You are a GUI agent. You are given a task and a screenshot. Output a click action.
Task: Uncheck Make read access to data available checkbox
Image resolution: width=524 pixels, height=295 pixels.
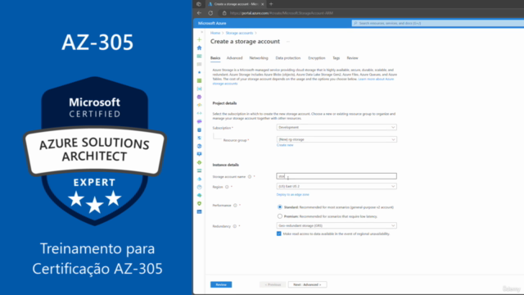[278, 234]
